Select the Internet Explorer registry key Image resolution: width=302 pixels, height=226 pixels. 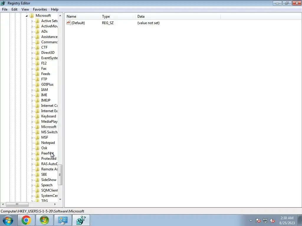pyautogui.click(x=49, y=111)
